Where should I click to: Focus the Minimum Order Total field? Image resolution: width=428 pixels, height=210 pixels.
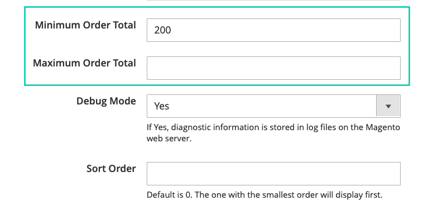click(273, 30)
